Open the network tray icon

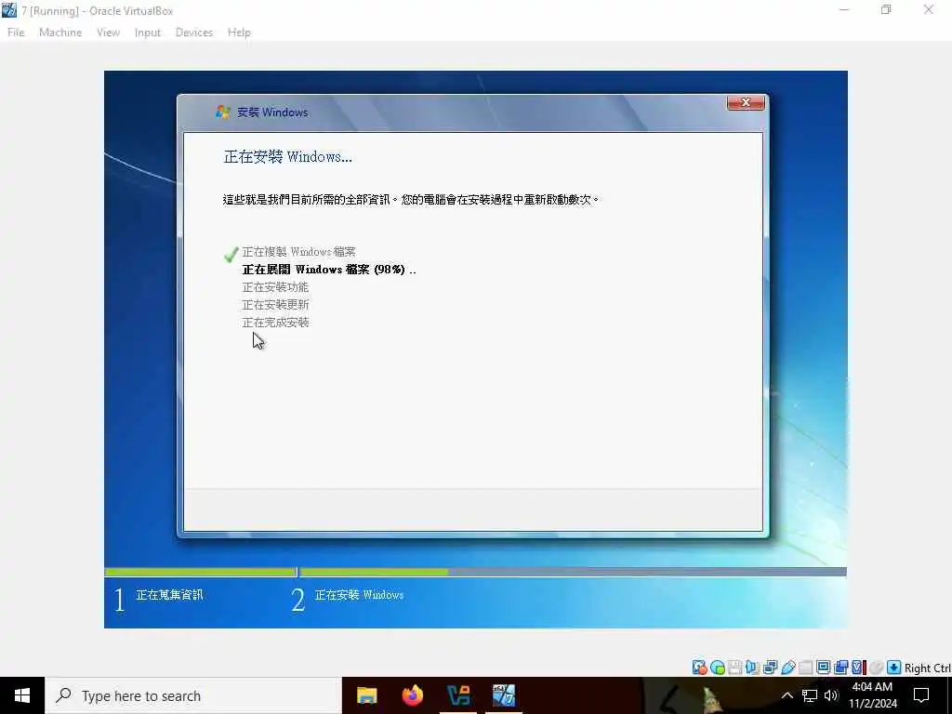(810, 695)
